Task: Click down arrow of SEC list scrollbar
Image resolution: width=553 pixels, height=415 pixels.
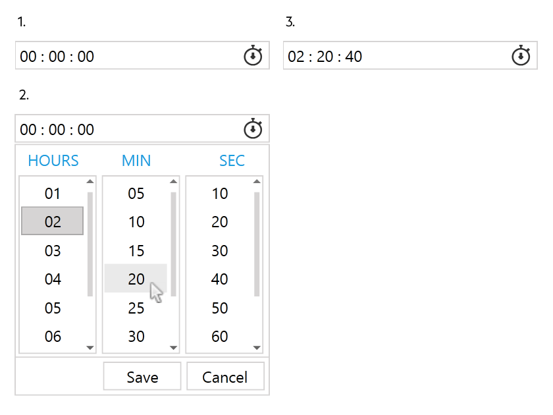Action: (257, 348)
